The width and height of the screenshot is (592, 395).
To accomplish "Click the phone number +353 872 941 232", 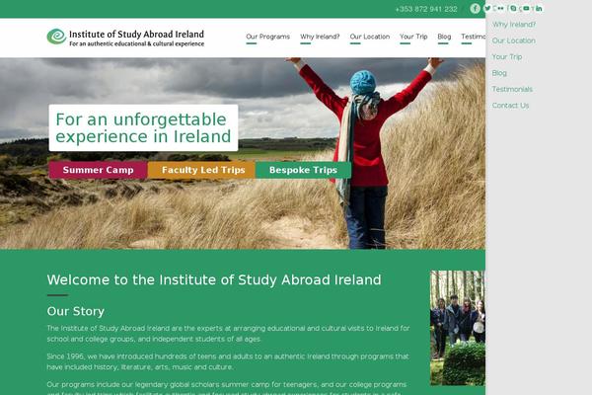I will pyautogui.click(x=426, y=9).
